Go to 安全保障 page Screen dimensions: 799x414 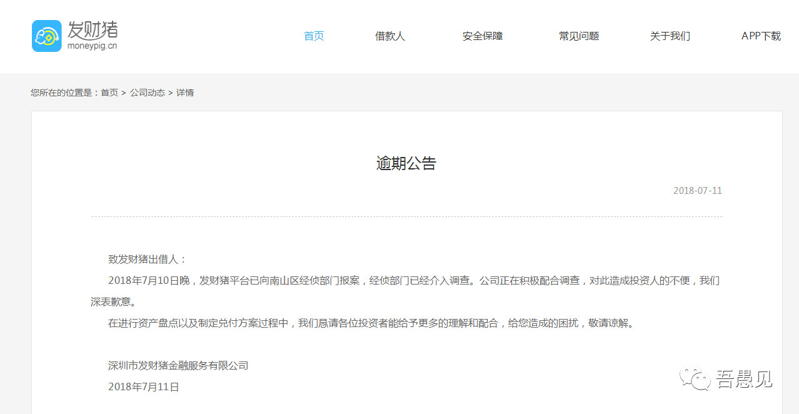coord(483,36)
